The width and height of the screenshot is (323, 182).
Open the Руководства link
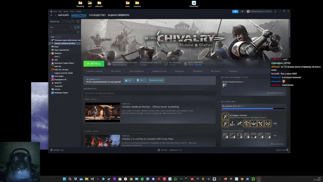coord(198,71)
